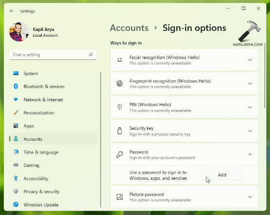
Task: Expand the PIN (Windows Hello) chevron
Action: tap(250, 107)
